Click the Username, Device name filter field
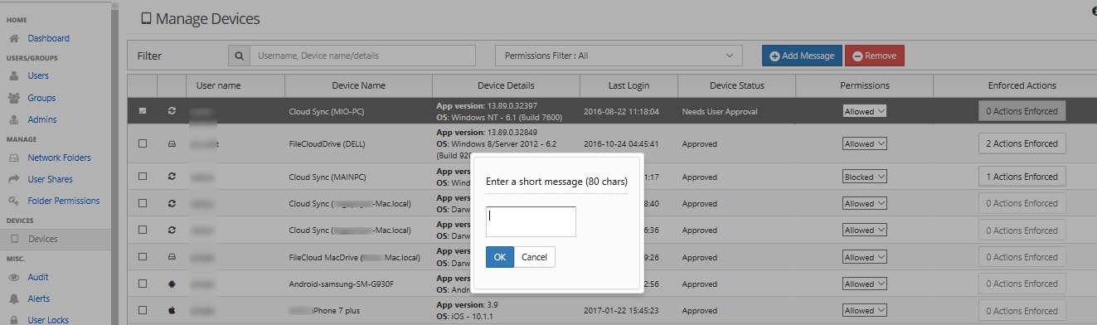The height and width of the screenshot is (325, 1097). (x=362, y=56)
